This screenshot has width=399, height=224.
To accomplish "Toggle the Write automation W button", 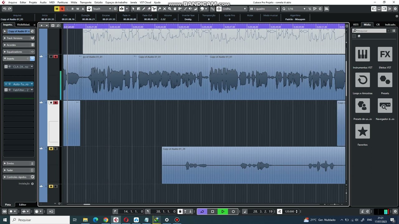I will [78, 9].
